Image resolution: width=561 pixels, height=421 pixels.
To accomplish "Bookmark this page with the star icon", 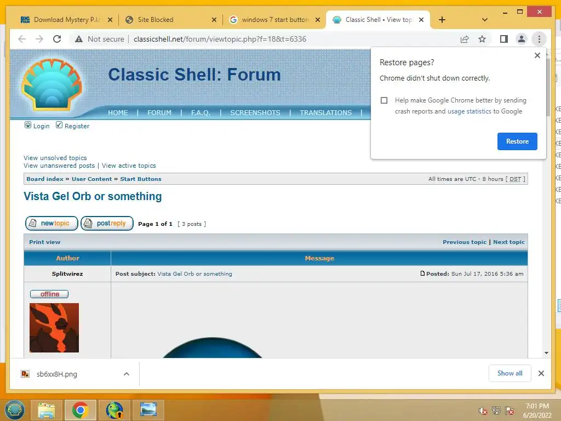I will [x=482, y=39].
